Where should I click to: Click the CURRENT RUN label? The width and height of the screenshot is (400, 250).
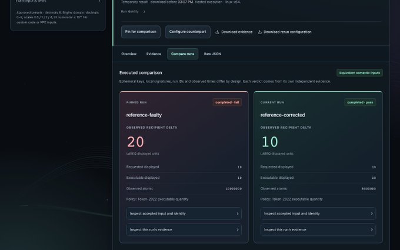pyautogui.click(x=272, y=102)
